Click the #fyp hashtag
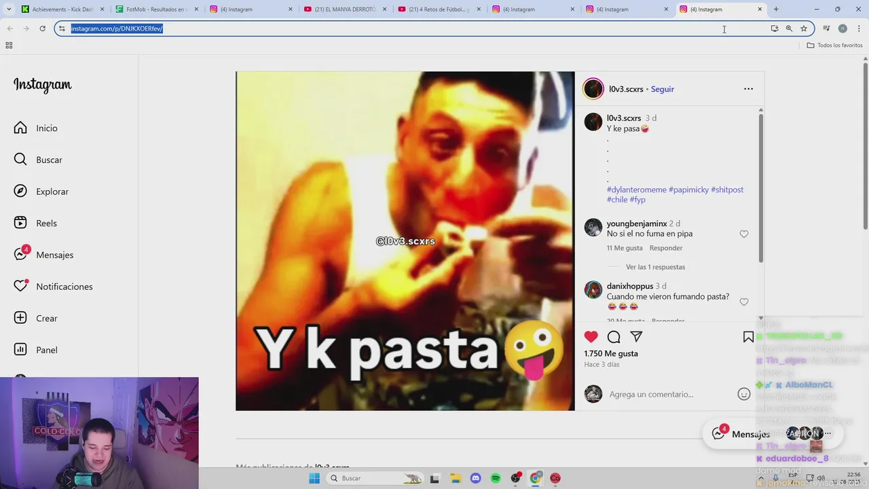 coord(637,200)
